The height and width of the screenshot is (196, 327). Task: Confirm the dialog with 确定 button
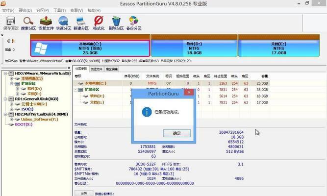click(x=177, y=133)
